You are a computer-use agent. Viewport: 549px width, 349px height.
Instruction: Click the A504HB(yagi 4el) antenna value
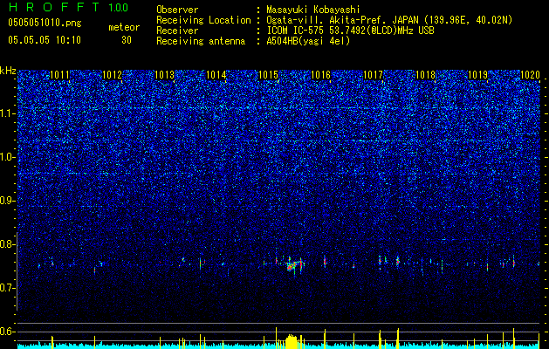308,41
